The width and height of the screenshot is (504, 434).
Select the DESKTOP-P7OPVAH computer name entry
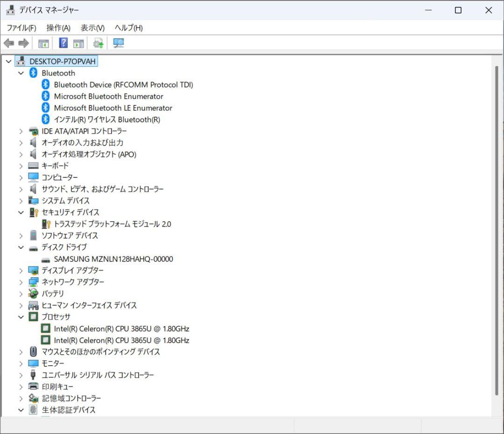click(x=63, y=61)
